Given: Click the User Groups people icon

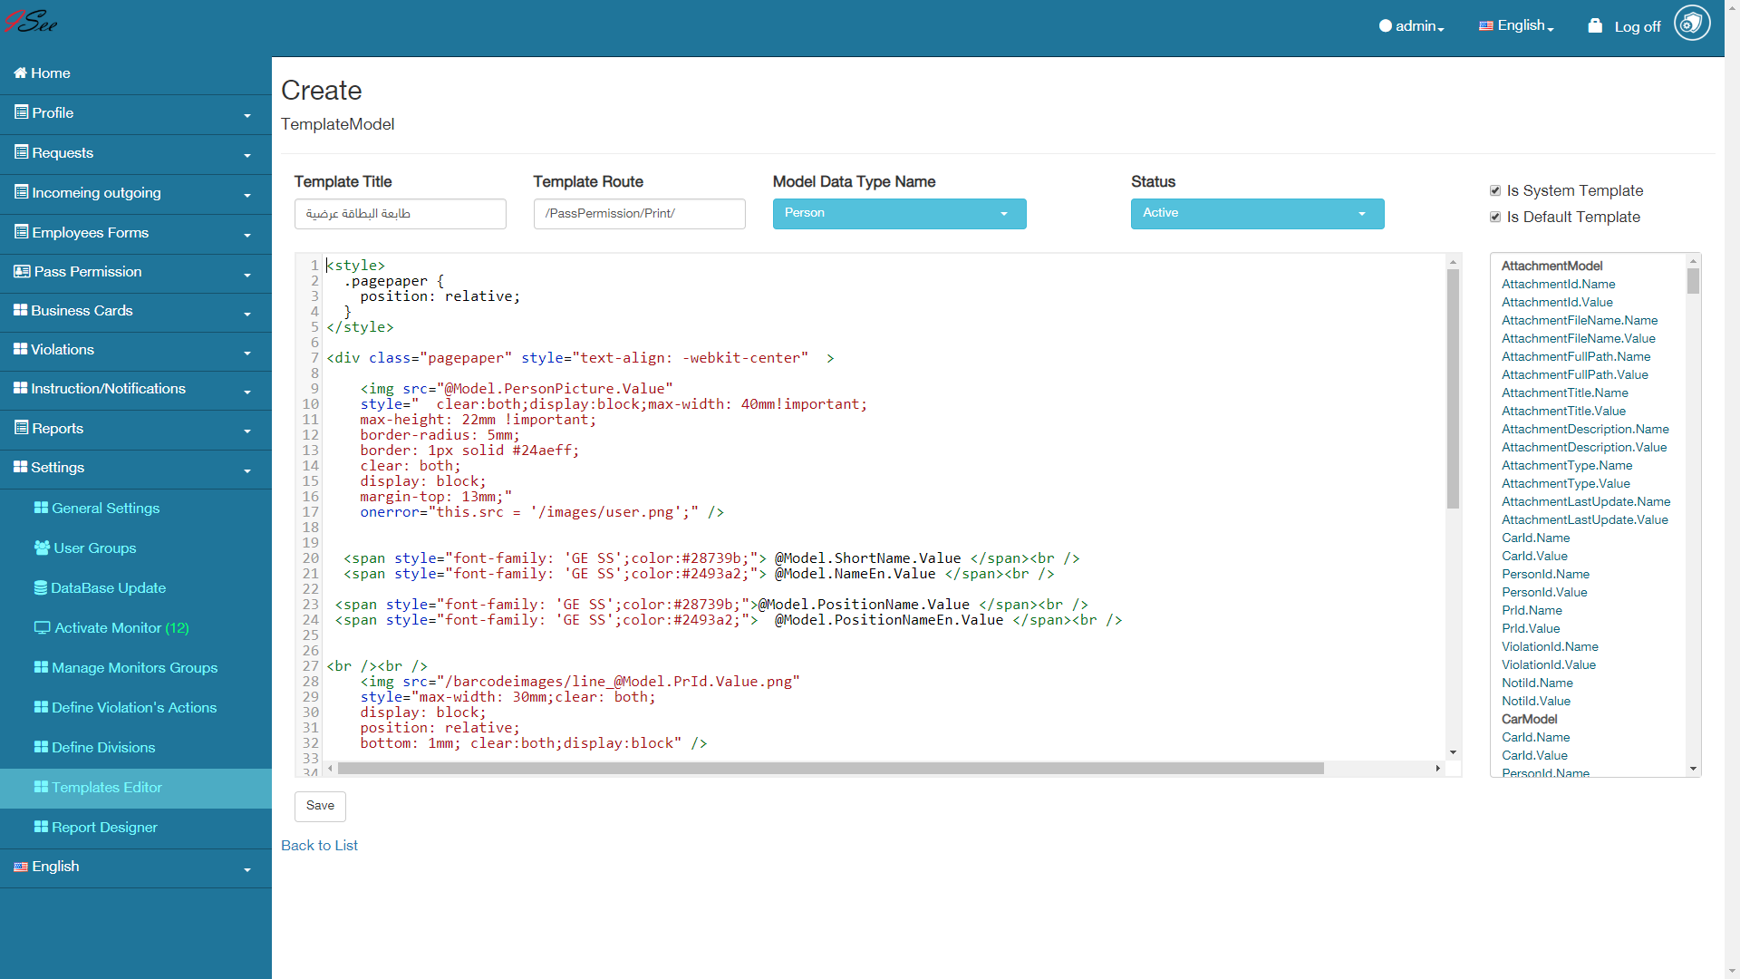Looking at the screenshot, I should click(42, 548).
